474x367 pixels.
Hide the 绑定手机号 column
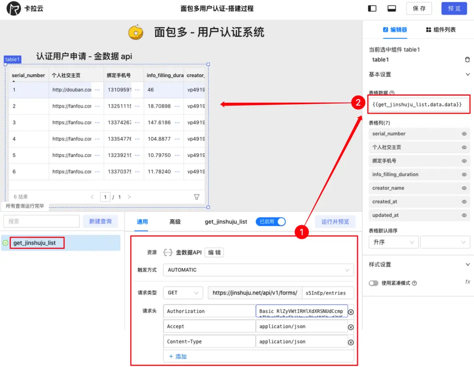coord(464,161)
